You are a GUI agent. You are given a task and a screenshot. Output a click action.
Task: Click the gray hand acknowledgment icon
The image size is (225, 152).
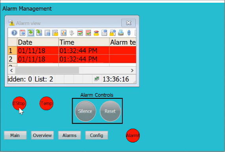point(71,33)
